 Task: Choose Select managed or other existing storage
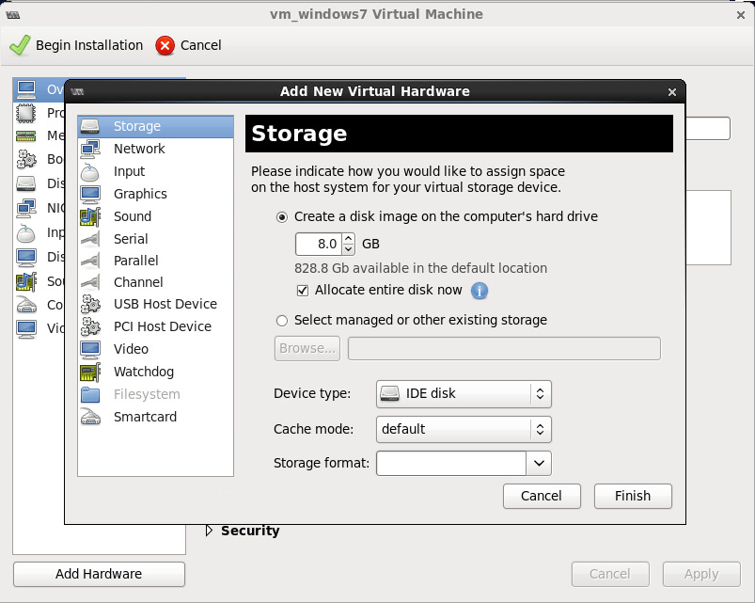coord(282,321)
